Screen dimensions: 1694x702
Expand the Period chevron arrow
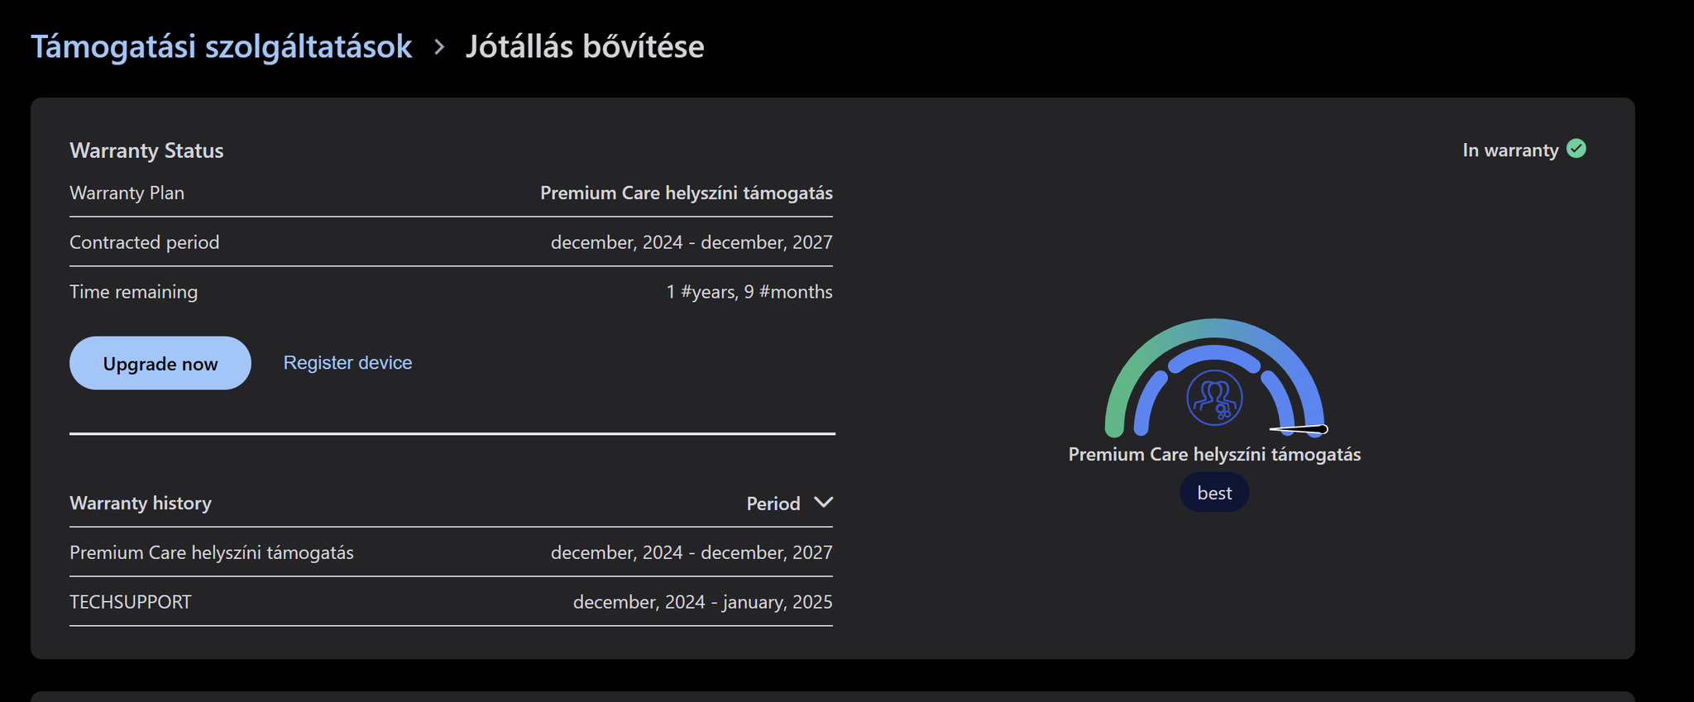823,503
